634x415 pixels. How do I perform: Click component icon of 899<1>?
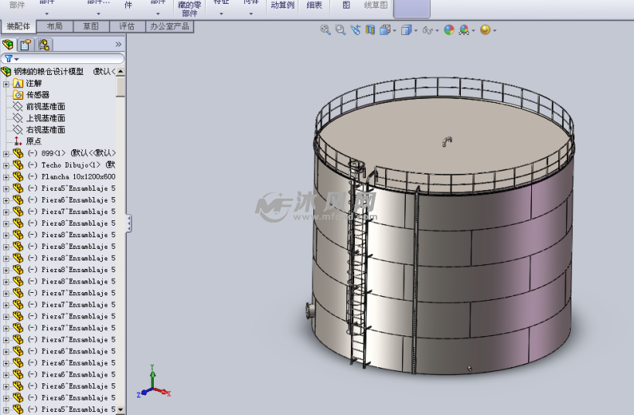coord(18,153)
